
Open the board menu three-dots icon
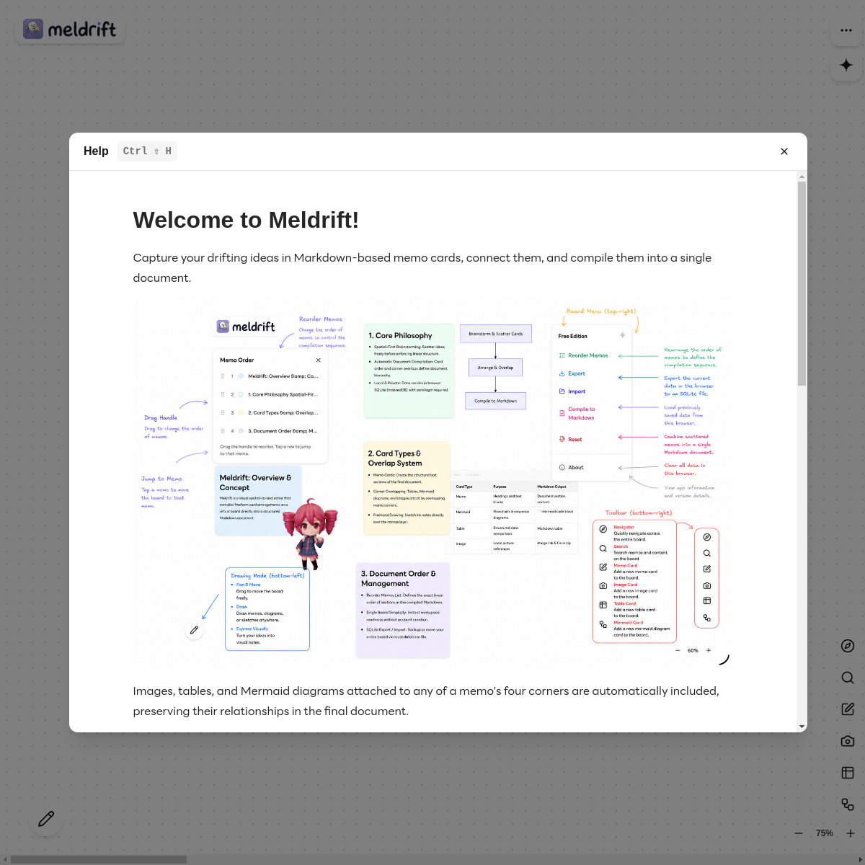(846, 30)
